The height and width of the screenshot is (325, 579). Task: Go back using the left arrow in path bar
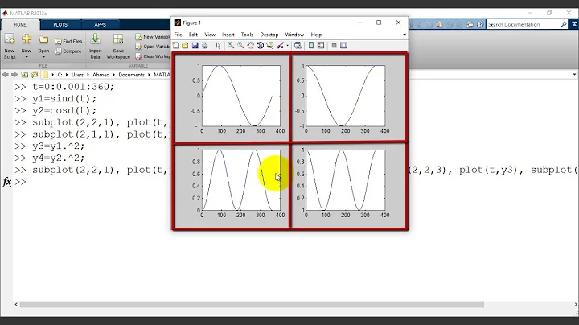click(5, 75)
